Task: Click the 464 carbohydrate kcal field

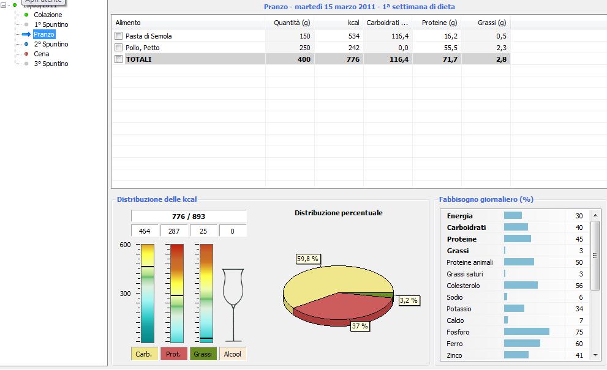Action: point(145,231)
